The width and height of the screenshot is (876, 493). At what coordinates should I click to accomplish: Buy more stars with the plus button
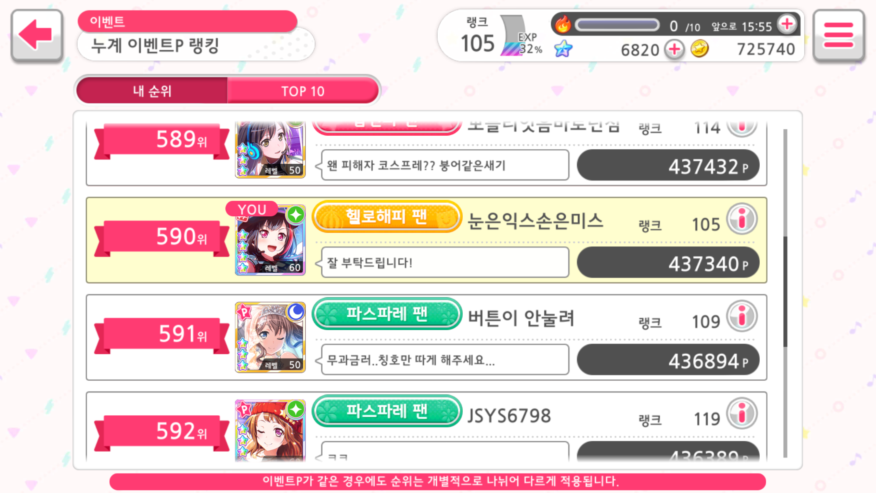coord(674,49)
